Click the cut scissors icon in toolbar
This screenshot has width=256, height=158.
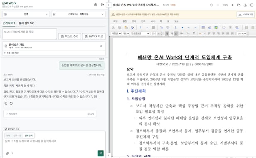113,28
